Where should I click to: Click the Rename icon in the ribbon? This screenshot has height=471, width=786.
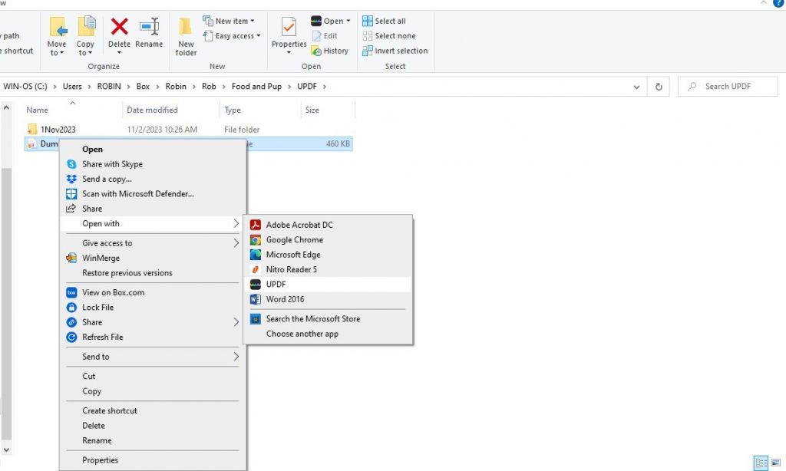click(x=149, y=35)
